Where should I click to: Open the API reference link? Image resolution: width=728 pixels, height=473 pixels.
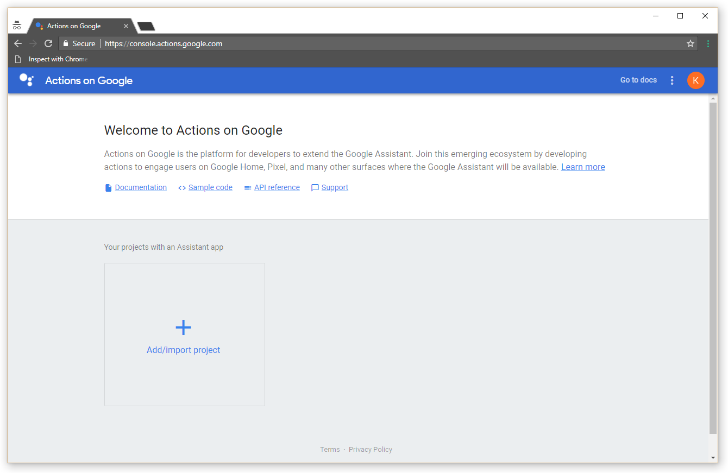point(277,187)
